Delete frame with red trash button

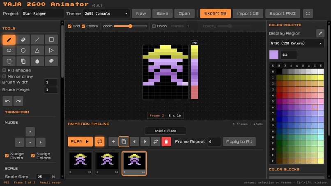tap(166, 142)
